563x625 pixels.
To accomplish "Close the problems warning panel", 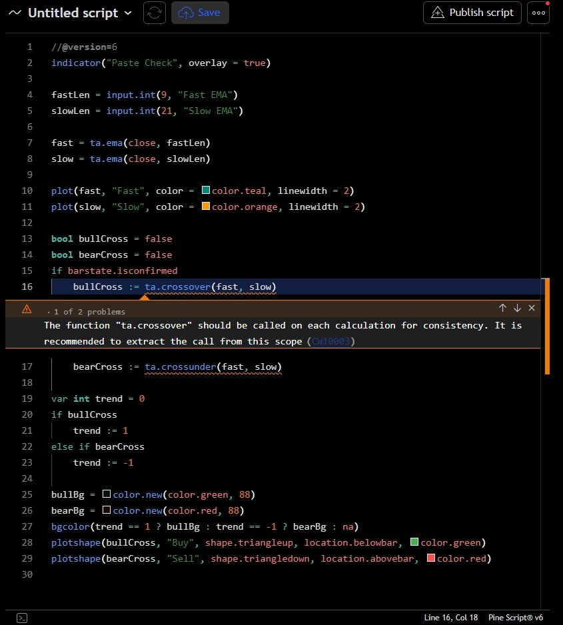I will pyautogui.click(x=532, y=308).
